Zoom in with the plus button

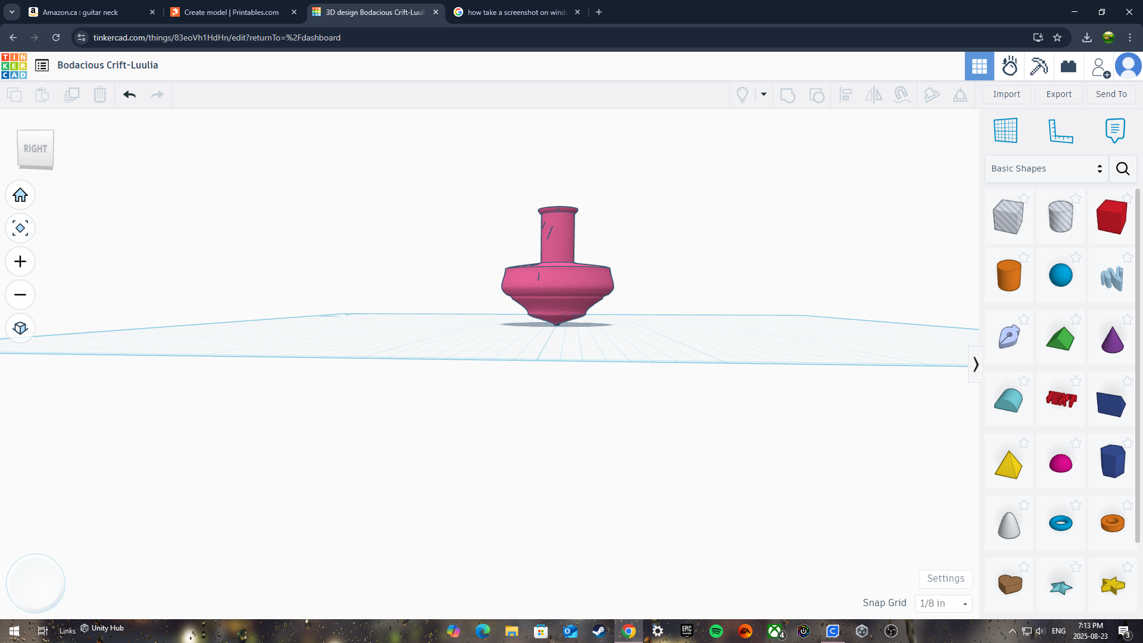(x=20, y=262)
